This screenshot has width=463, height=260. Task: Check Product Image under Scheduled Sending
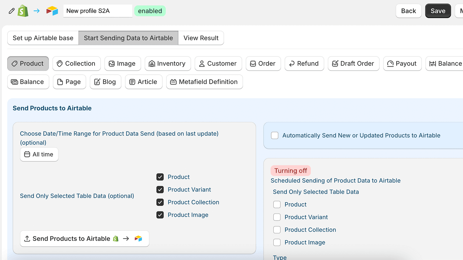pos(277,242)
